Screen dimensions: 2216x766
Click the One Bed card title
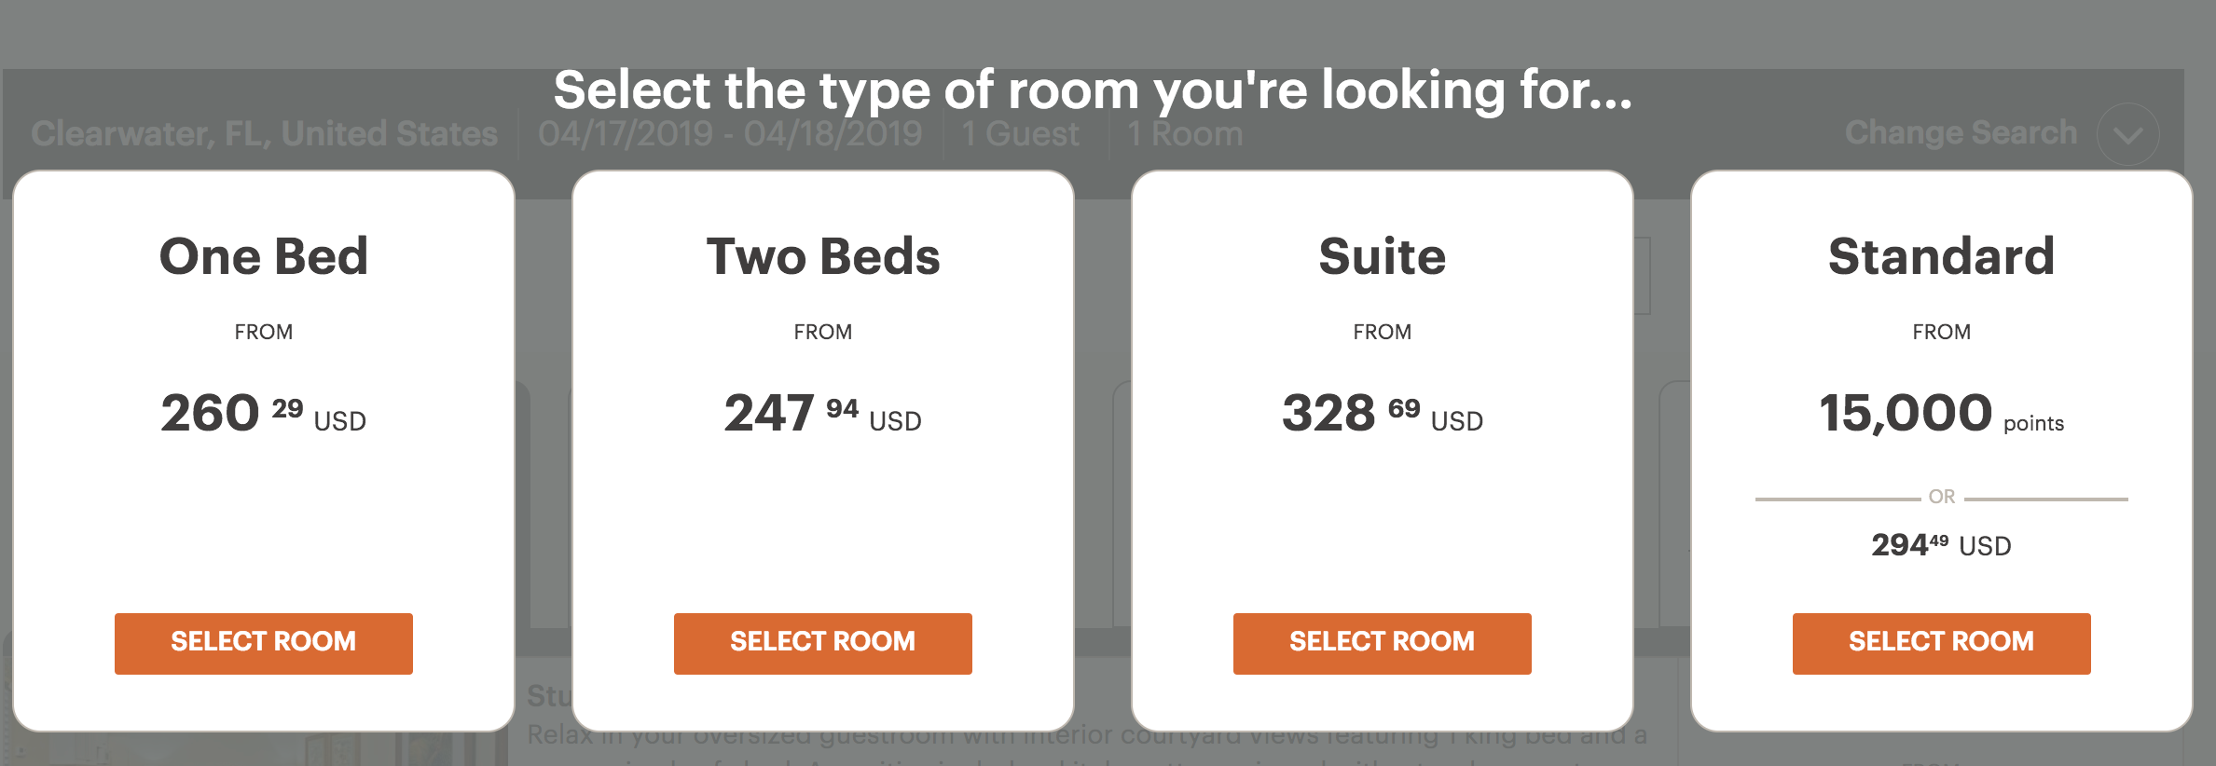pyautogui.click(x=264, y=256)
